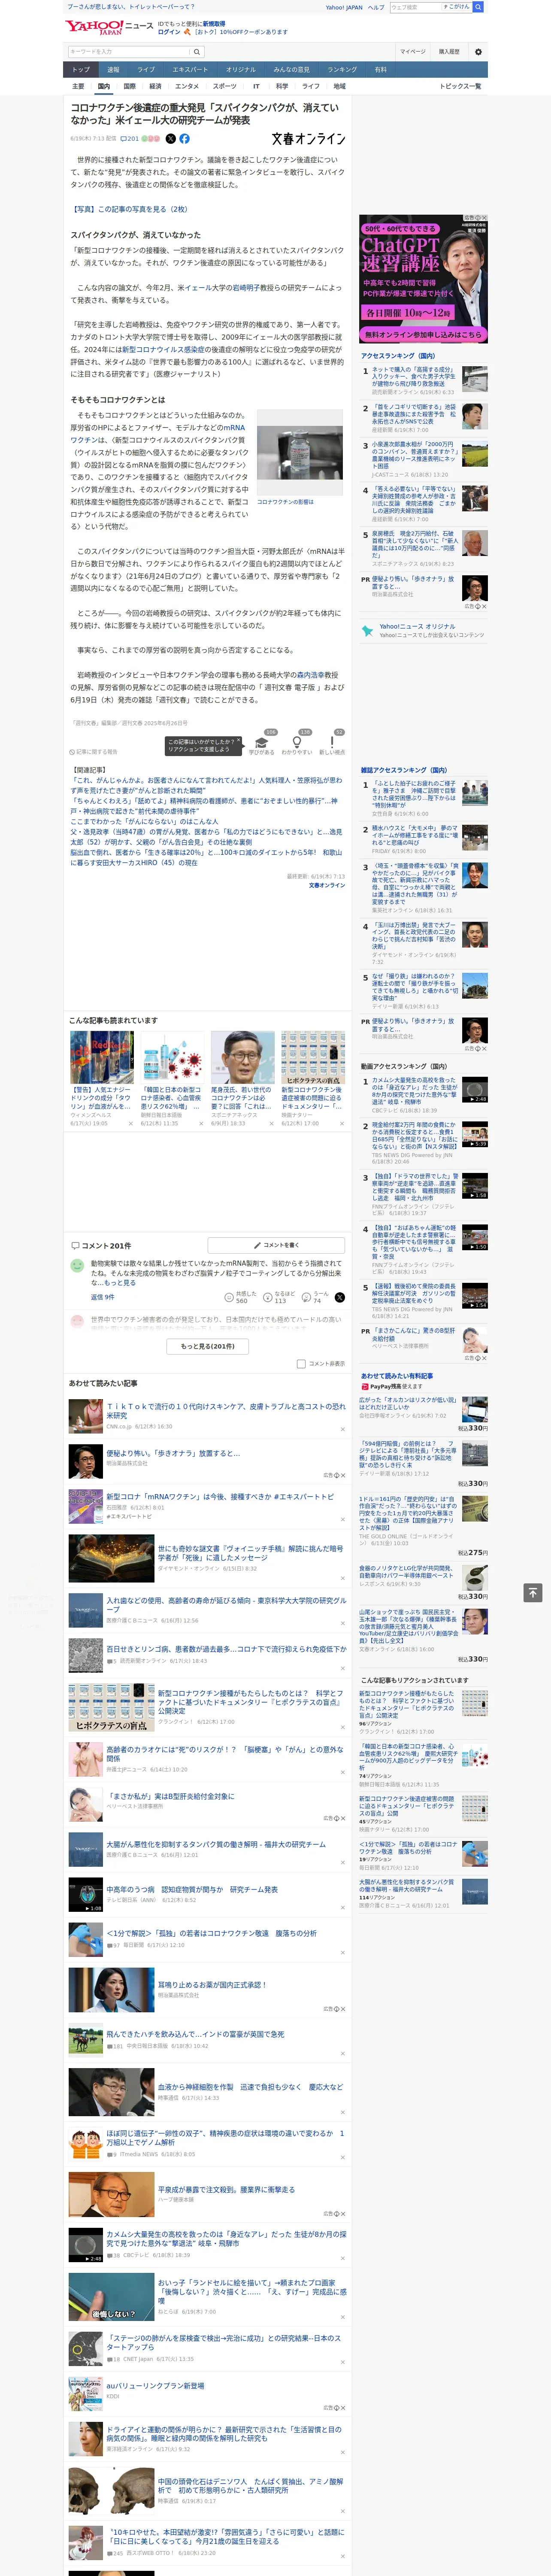Toggle the コメント非表示 checkbox
Viewport: 551px width, 2576px height.
click(x=301, y=1364)
